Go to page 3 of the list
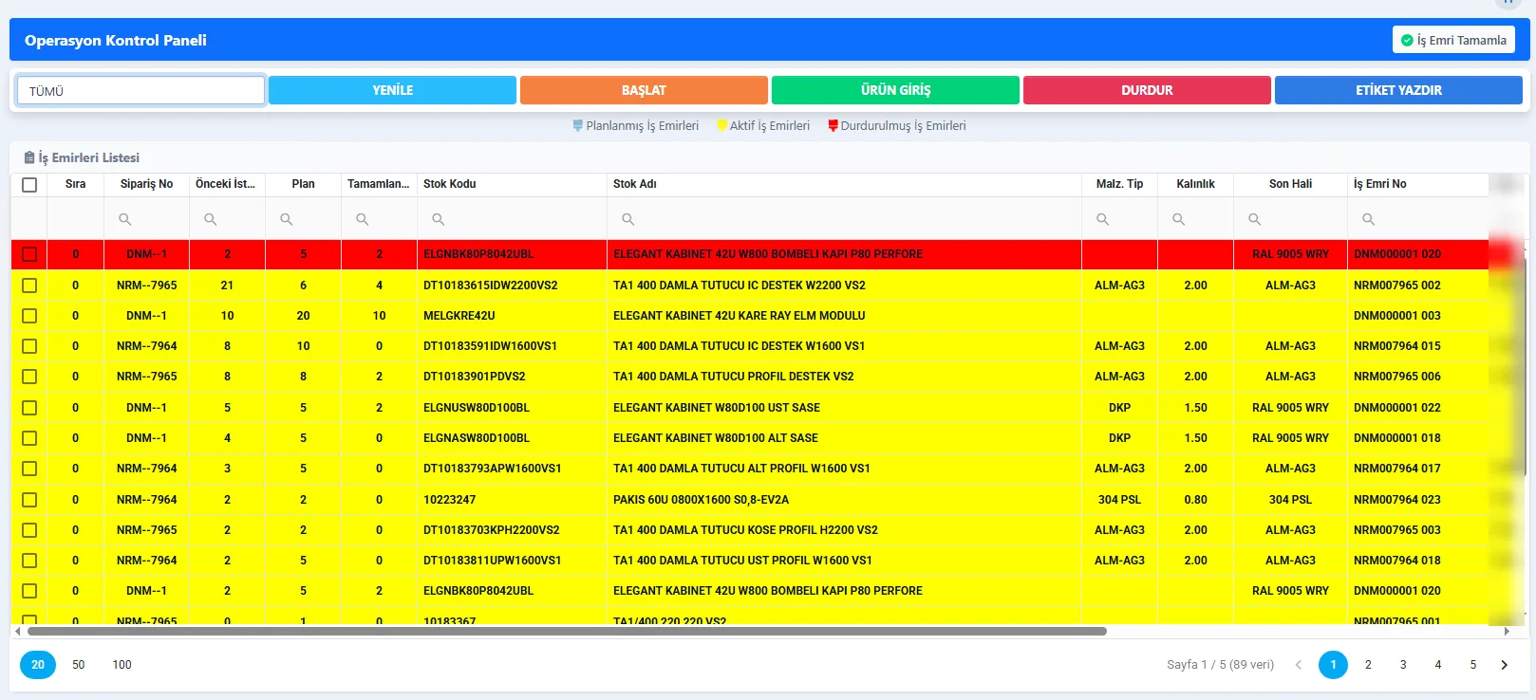 [x=1403, y=665]
